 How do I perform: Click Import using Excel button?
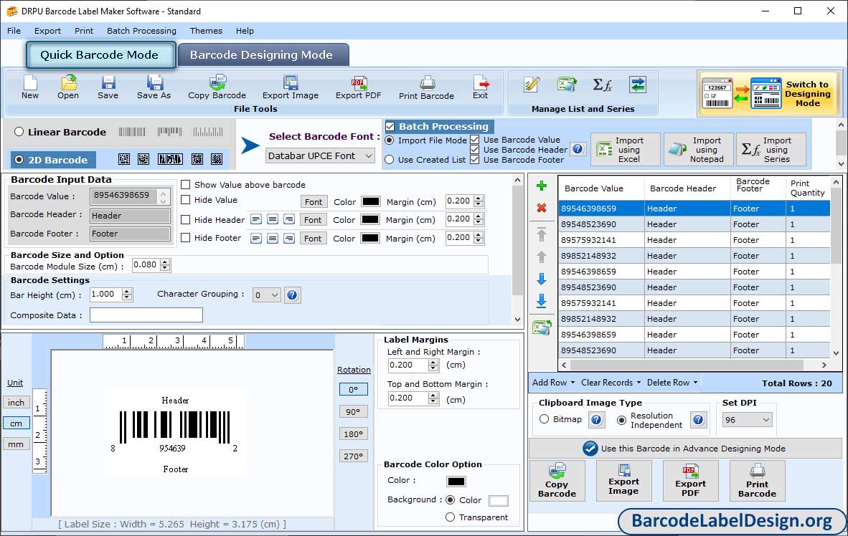(x=625, y=149)
